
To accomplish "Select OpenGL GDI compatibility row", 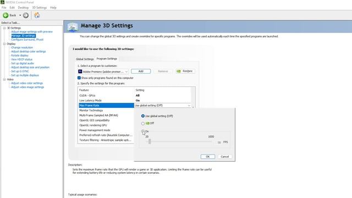I will pos(106,120).
